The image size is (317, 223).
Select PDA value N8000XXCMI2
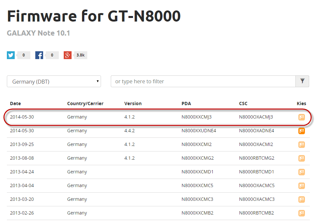tap(196, 144)
